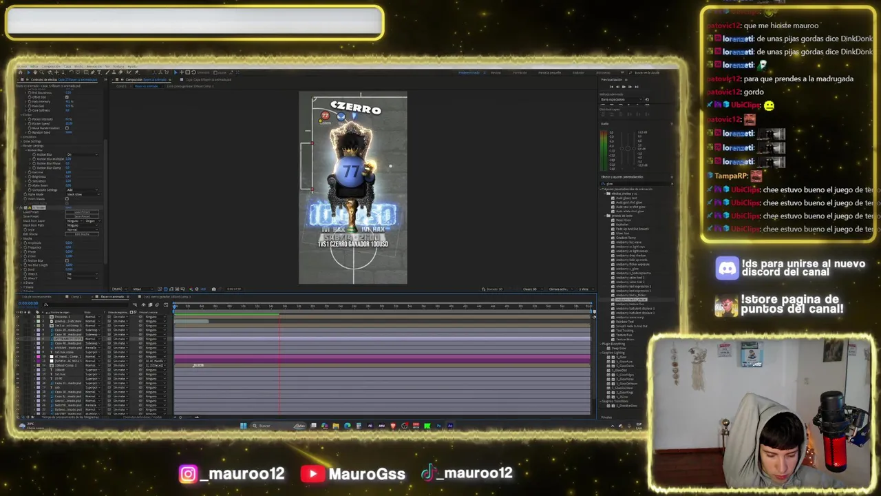881x496 pixels.
Task: Open Photoshop from the Windows taskbar
Action: click(x=438, y=426)
